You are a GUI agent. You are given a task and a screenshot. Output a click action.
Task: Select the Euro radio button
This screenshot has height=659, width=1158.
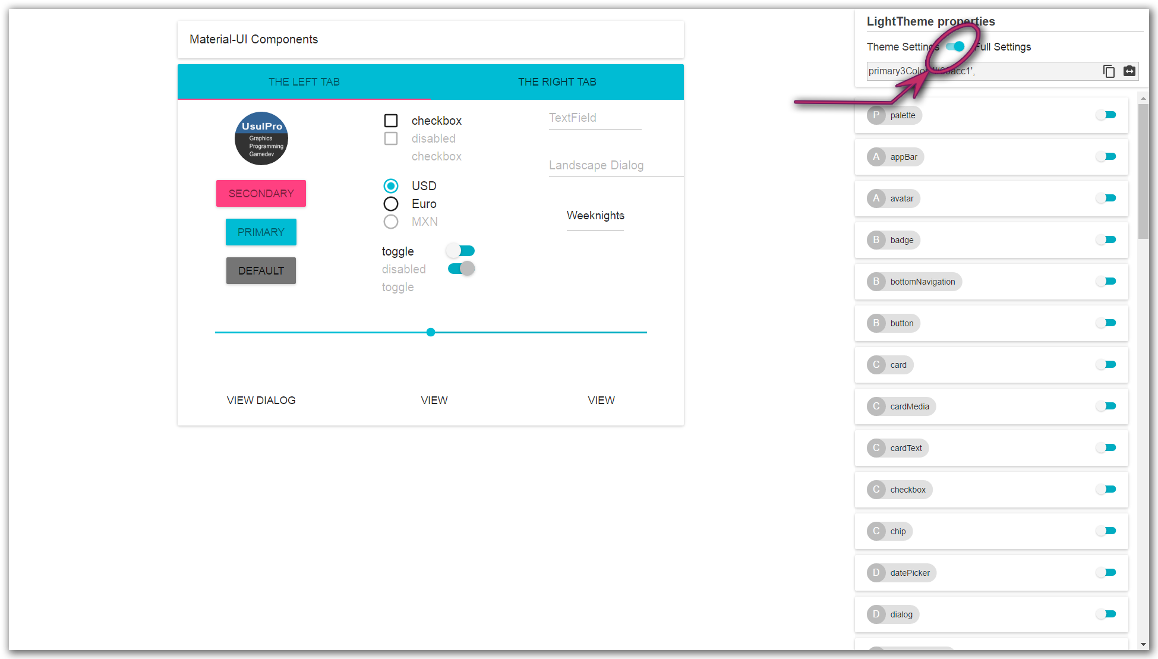[x=391, y=204]
